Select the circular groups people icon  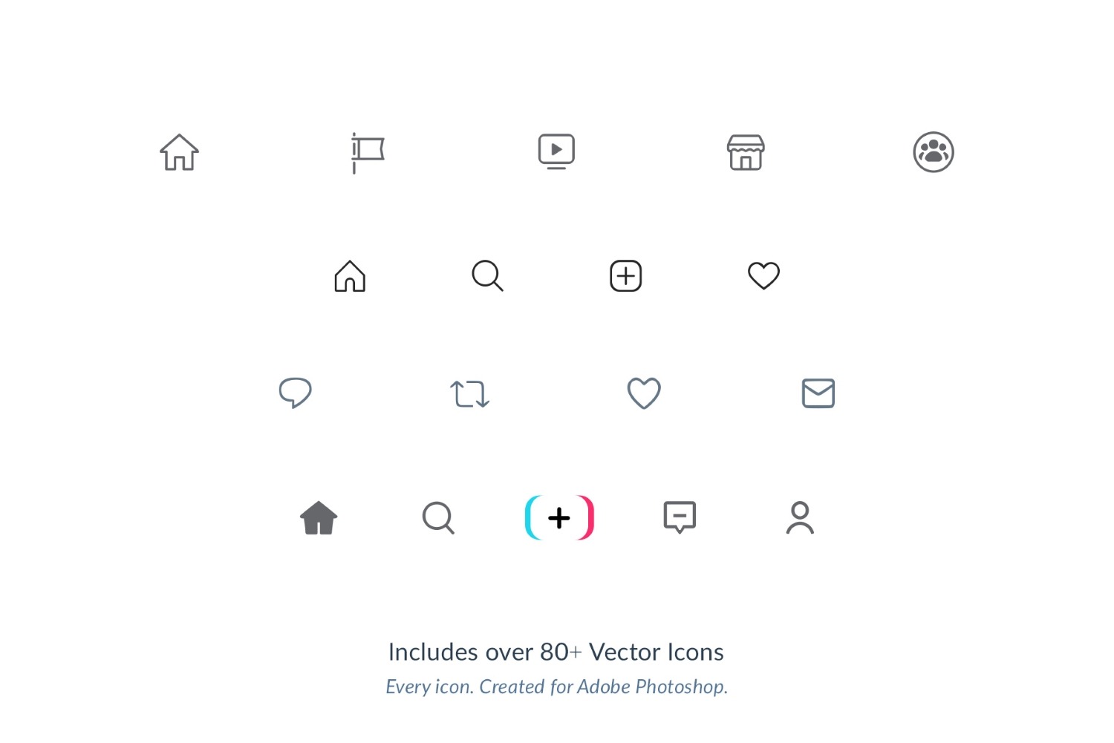934,152
